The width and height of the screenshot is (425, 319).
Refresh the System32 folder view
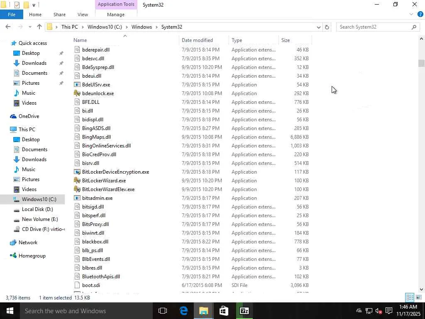click(x=327, y=27)
